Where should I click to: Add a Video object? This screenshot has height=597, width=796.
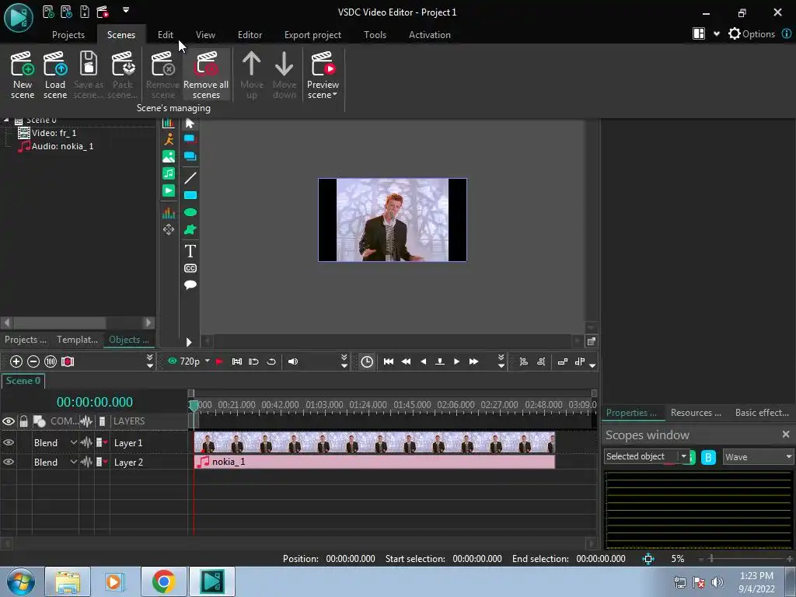click(x=169, y=191)
